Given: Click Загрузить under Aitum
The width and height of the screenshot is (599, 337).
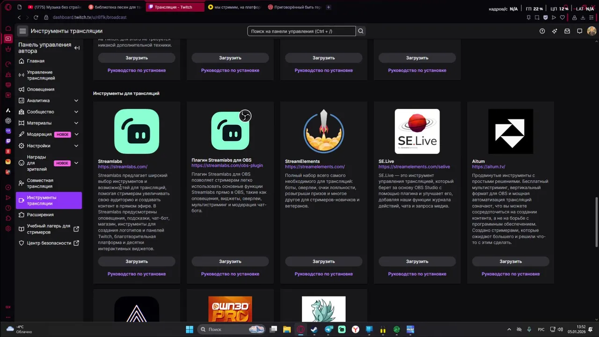Looking at the screenshot, I should [x=511, y=262].
